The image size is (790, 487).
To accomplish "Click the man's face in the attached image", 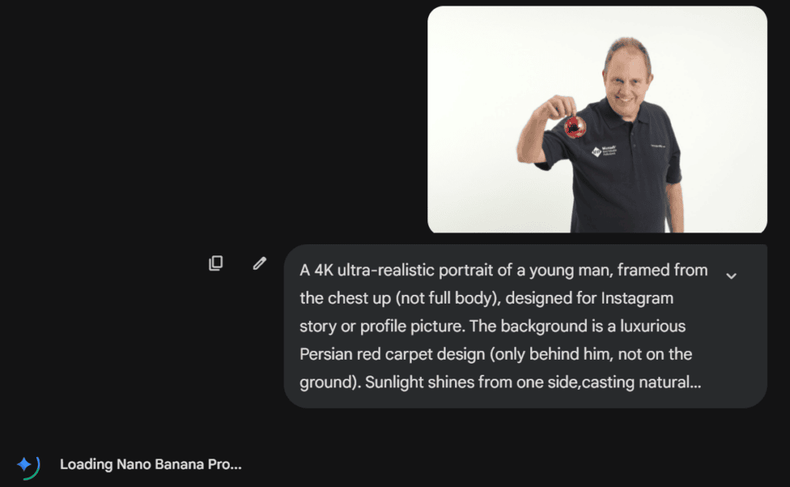I will tap(626, 78).
